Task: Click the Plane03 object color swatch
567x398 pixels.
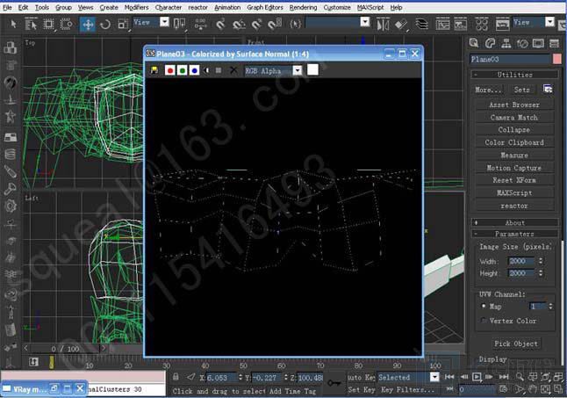Action: [557, 60]
